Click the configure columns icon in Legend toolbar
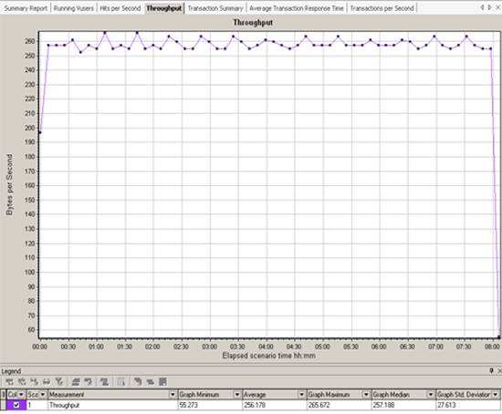This screenshot has height=414, width=502. [x=121, y=382]
